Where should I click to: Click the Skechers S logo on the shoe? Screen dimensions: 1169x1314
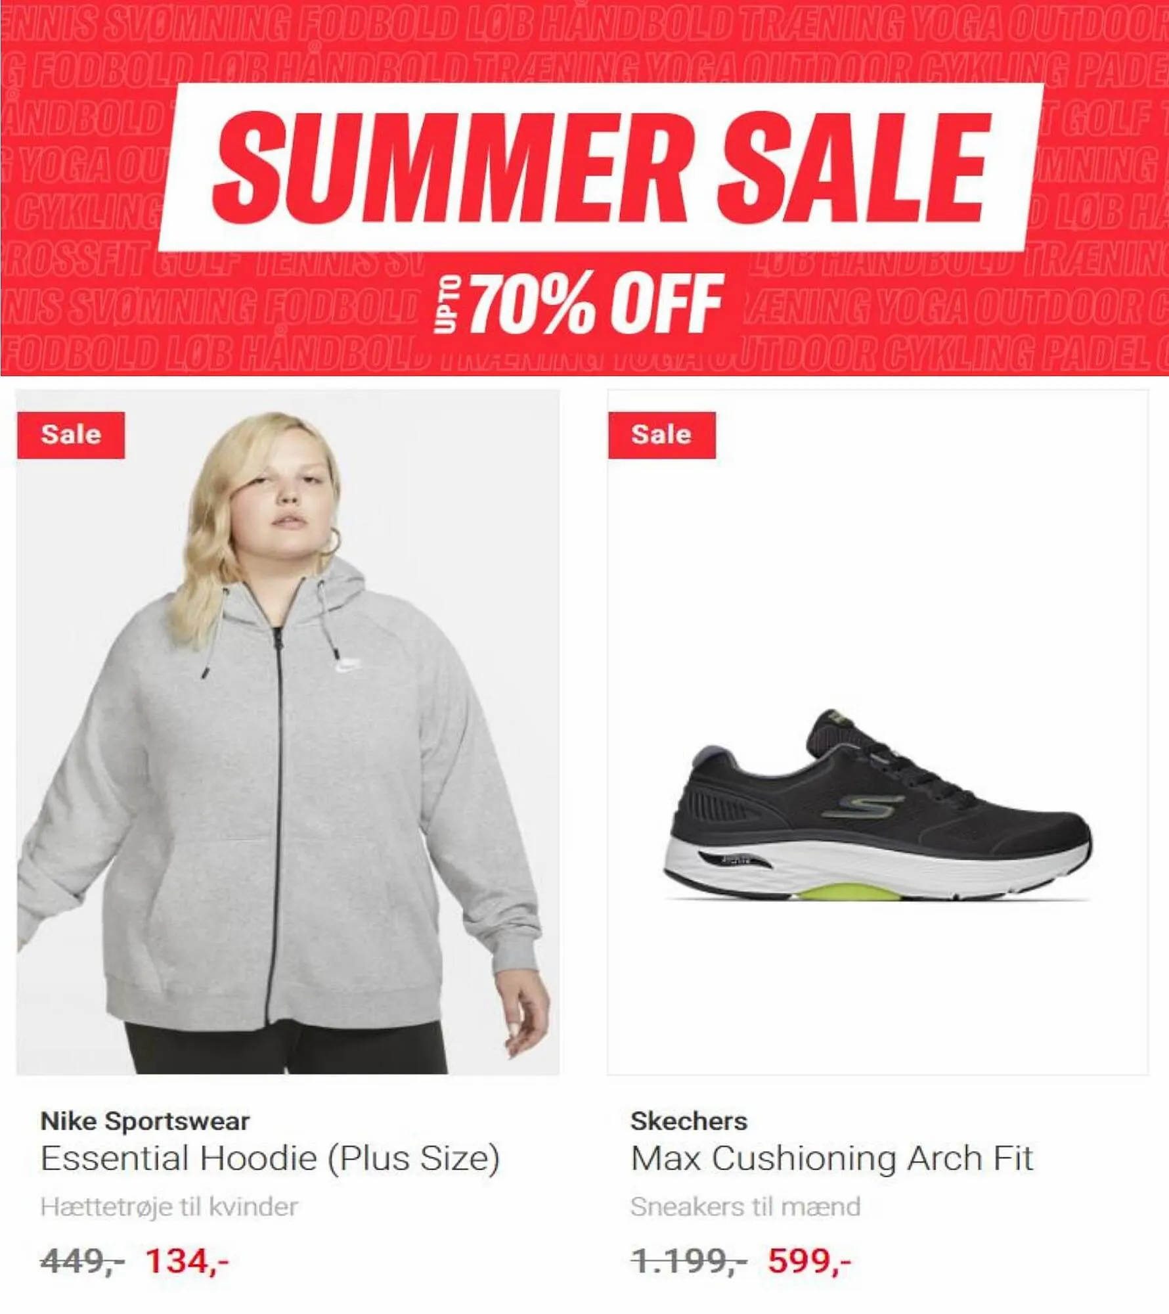862,805
